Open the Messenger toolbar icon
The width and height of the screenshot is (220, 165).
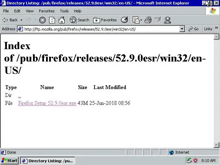167,20
